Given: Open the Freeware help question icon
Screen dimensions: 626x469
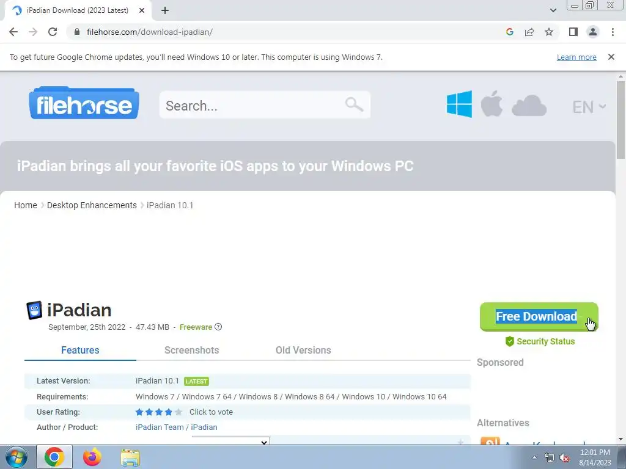Looking at the screenshot, I should [218, 327].
